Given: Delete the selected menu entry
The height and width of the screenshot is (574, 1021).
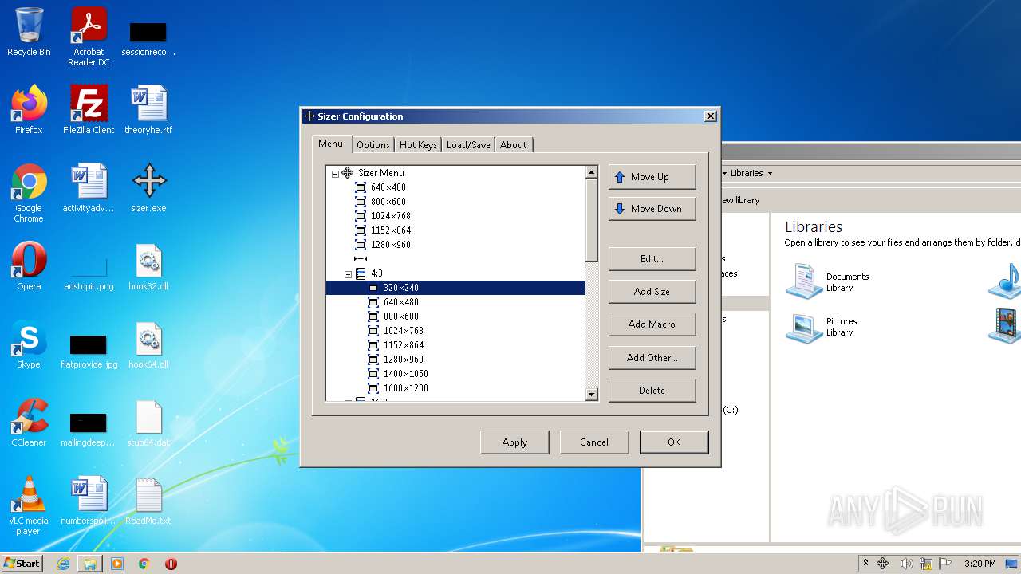Looking at the screenshot, I should click(652, 391).
